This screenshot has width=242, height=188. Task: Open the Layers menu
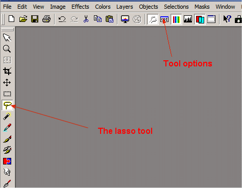pyautogui.click(x=125, y=7)
